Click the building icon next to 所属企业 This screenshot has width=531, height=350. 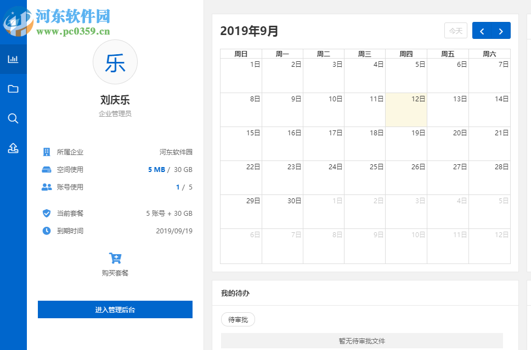[47, 152]
